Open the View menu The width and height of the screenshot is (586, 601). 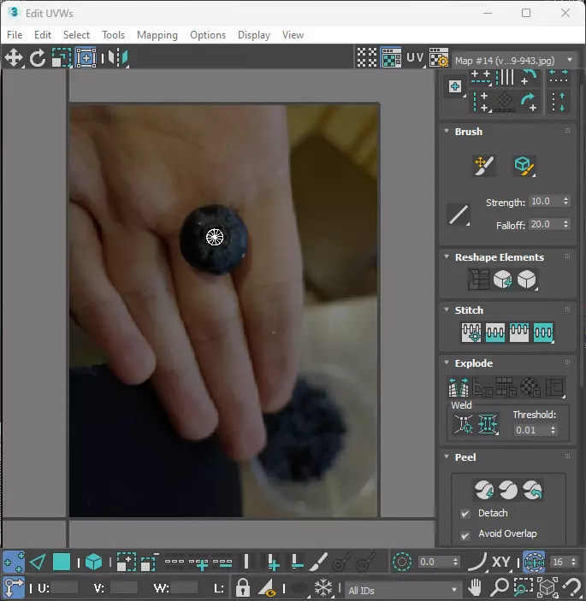pos(293,35)
